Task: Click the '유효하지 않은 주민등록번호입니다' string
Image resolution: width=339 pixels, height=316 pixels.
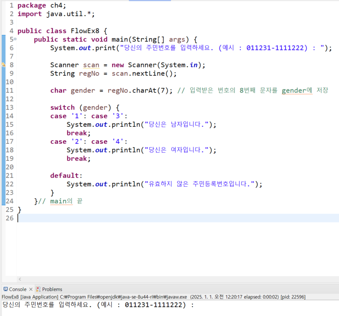Action: coord(200,184)
